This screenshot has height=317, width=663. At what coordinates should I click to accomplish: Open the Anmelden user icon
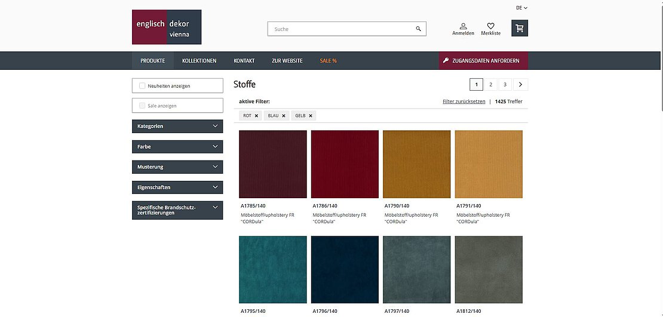pos(463,26)
